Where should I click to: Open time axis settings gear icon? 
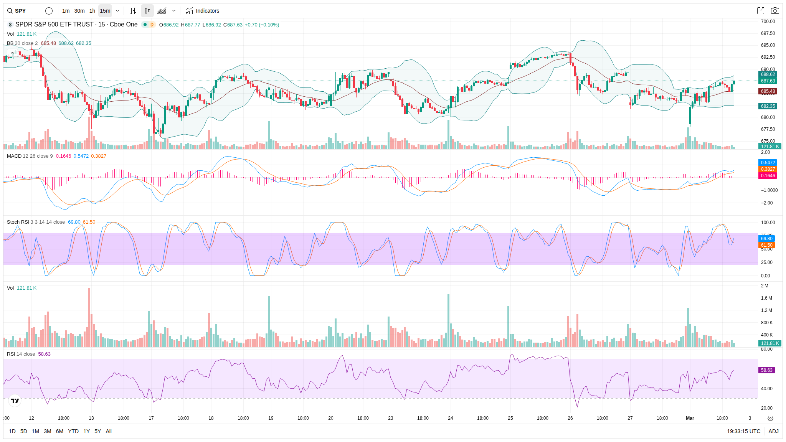coord(770,418)
